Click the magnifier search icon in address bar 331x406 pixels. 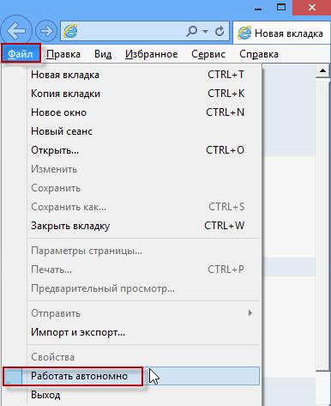pos(192,31)
